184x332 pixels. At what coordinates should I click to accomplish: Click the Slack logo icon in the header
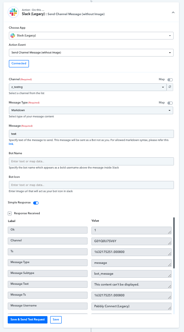point(13,12)
